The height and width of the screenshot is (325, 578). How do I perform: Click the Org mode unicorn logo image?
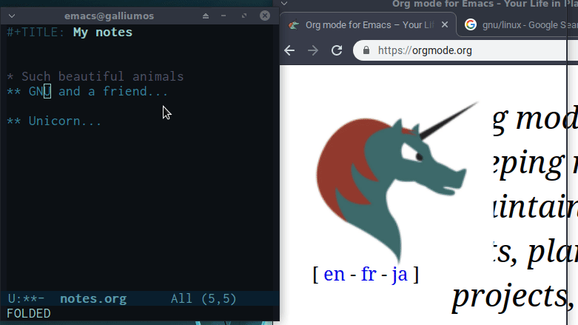(397, 182)
